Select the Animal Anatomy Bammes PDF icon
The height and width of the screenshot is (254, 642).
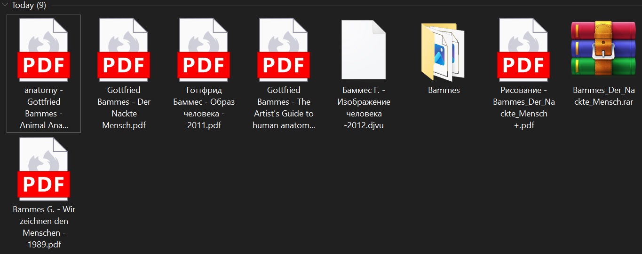pyautogui.click(x=44, y=49)
